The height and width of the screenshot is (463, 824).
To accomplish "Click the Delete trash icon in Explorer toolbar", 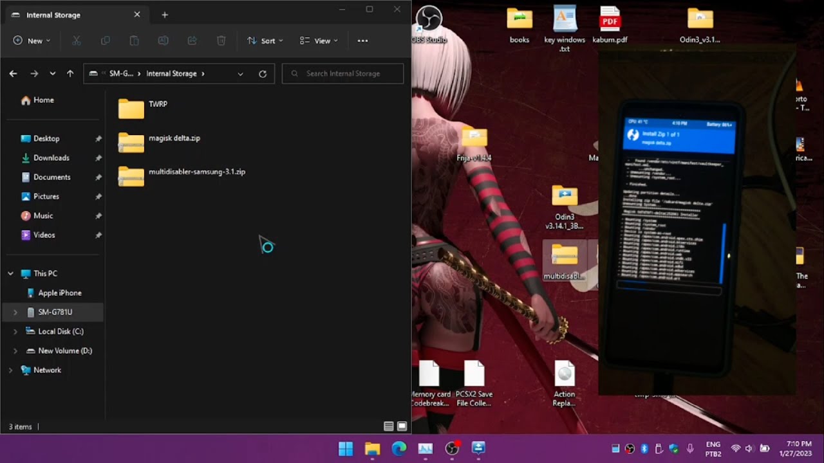I will click(x=221, y=41).
